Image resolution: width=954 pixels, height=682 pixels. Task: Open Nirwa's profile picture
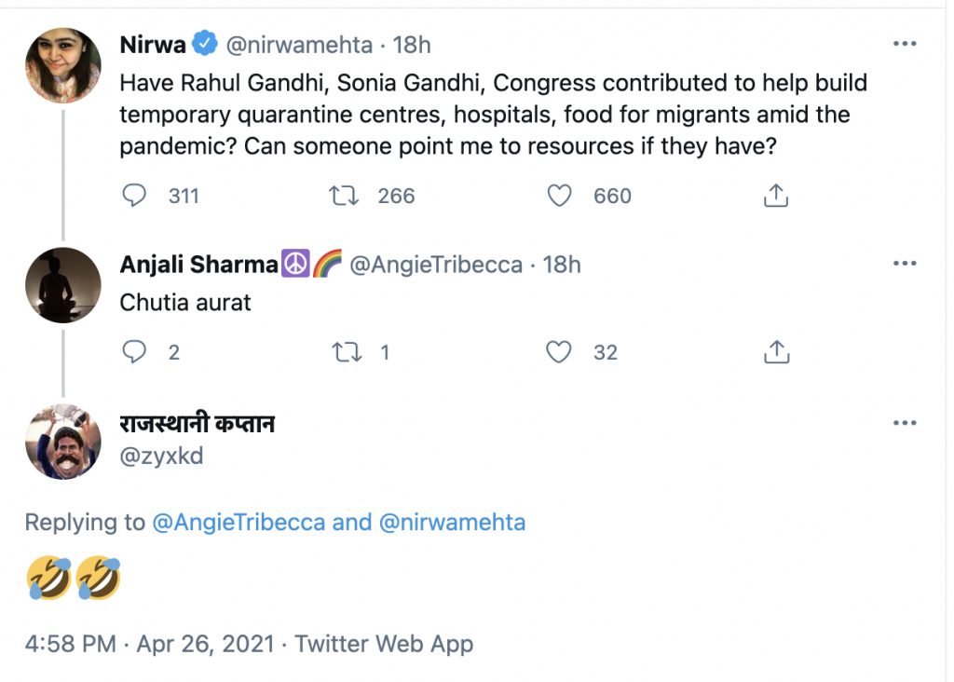tap(63, 65)
